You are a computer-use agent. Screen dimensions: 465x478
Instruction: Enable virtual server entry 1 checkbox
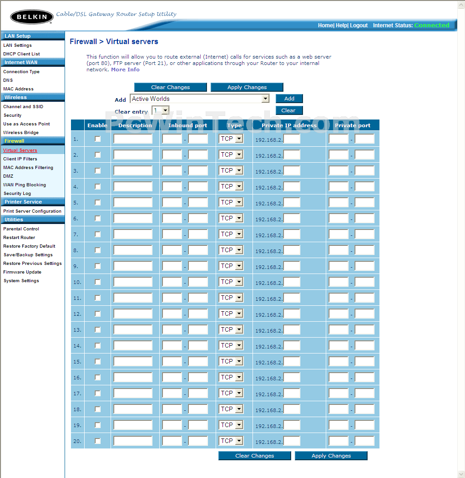[x=98, y=139]
